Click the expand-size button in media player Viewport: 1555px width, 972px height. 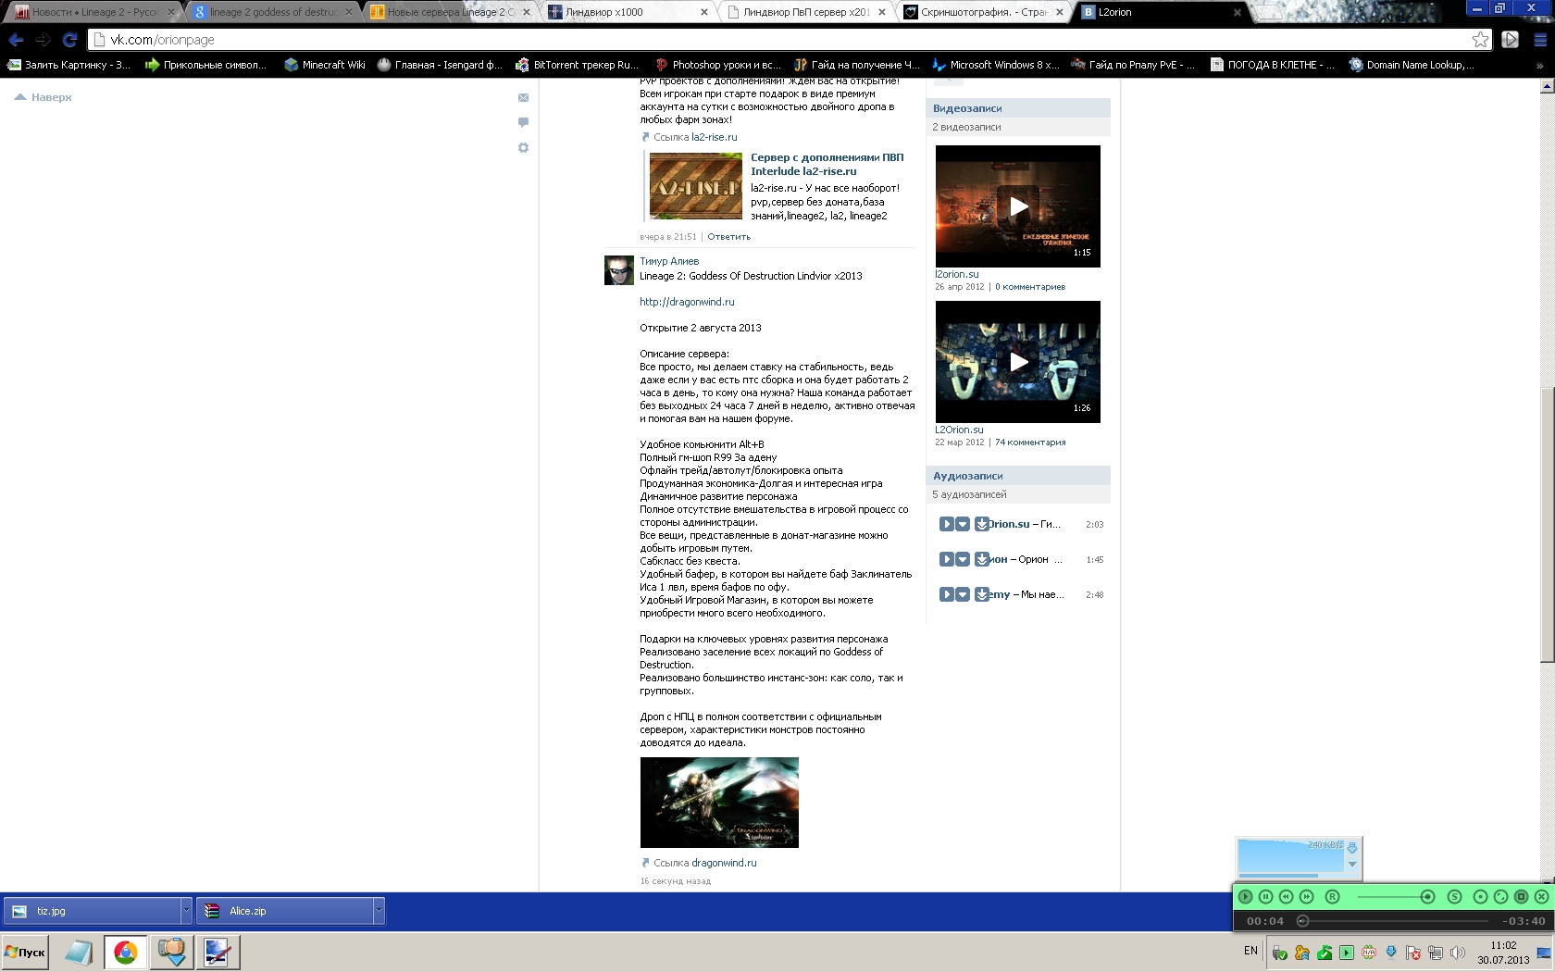click(x=1500, y=896)
